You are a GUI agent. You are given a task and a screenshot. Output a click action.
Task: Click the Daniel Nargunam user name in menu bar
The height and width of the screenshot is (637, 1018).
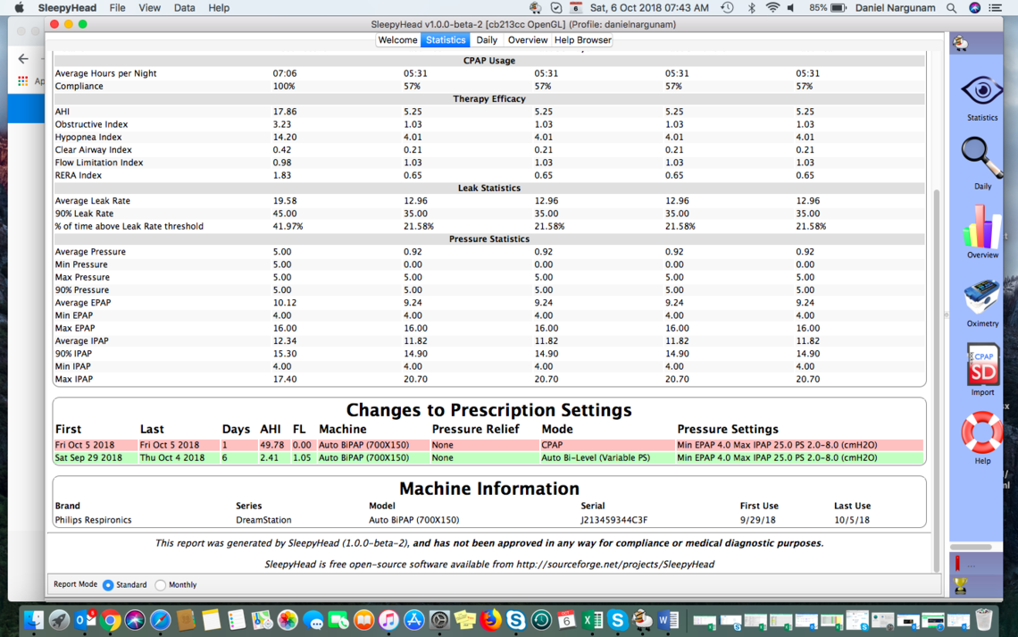895,8
